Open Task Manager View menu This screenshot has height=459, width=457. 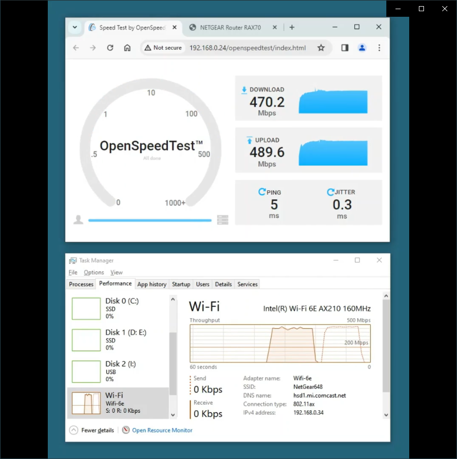(116, 272)
